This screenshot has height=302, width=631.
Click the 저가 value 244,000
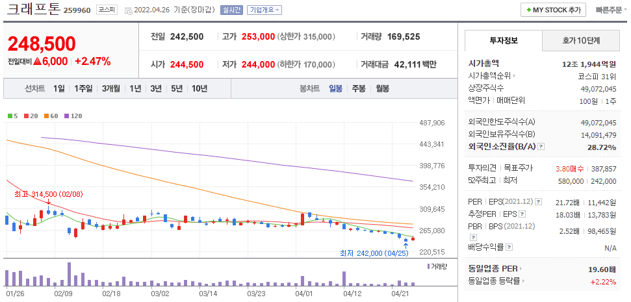click(258, 64)
